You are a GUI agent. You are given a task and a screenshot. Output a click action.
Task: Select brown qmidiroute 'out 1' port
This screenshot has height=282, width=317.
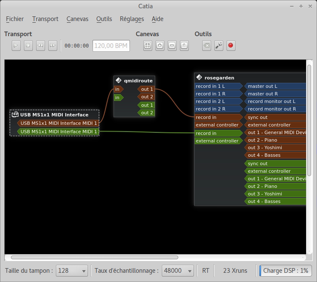[146, 89]
